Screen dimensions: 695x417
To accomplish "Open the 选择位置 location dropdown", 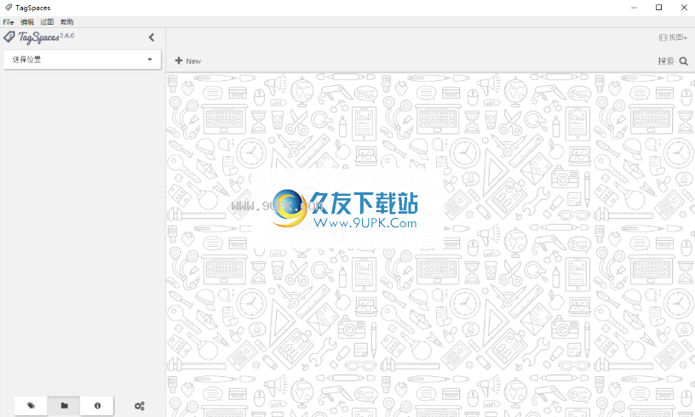I will (82, 60).
